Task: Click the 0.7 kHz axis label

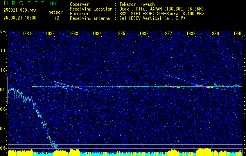Action: click(3, 129)
